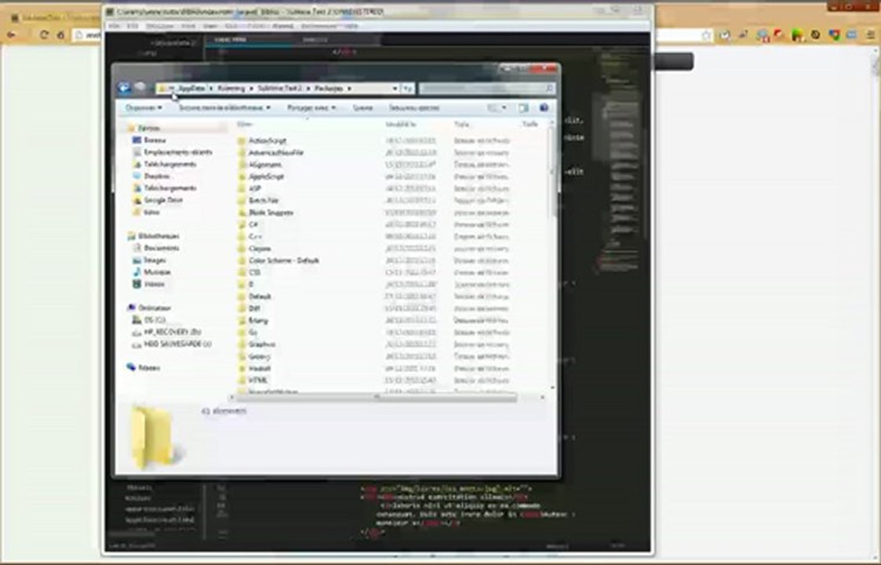
Task: Open the Partager avec dropdown
Action: point(311,108)
